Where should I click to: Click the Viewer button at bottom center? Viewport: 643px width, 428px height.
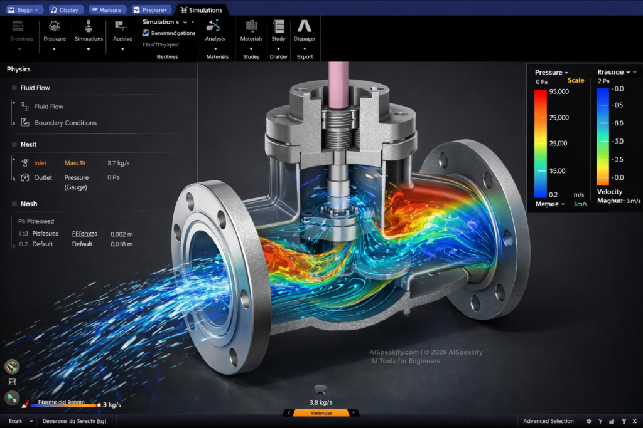point(321,413)
